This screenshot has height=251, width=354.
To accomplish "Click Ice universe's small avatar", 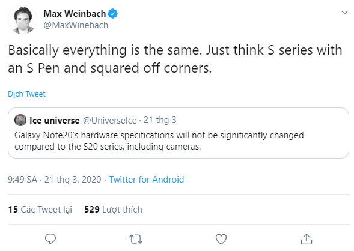I will tap(20, 120).
